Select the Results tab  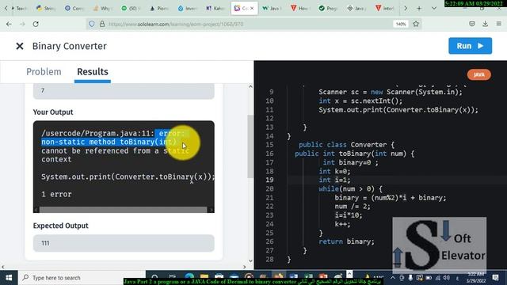tap(93, 72)
